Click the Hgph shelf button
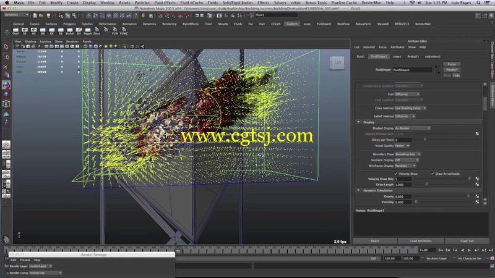The image size is (495, 278). (88, 31)
